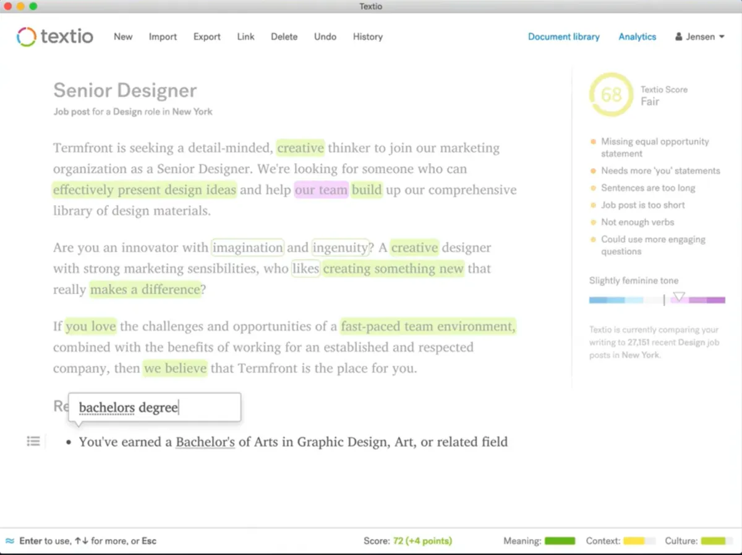Click 'Not enough verbs' suggestion

click(x=638, y=222)
